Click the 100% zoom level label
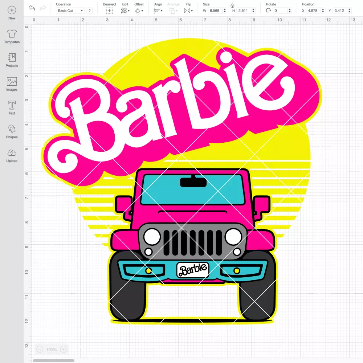Image resolution: width=363 pixels, height=363 pixels. pos(52,350)
